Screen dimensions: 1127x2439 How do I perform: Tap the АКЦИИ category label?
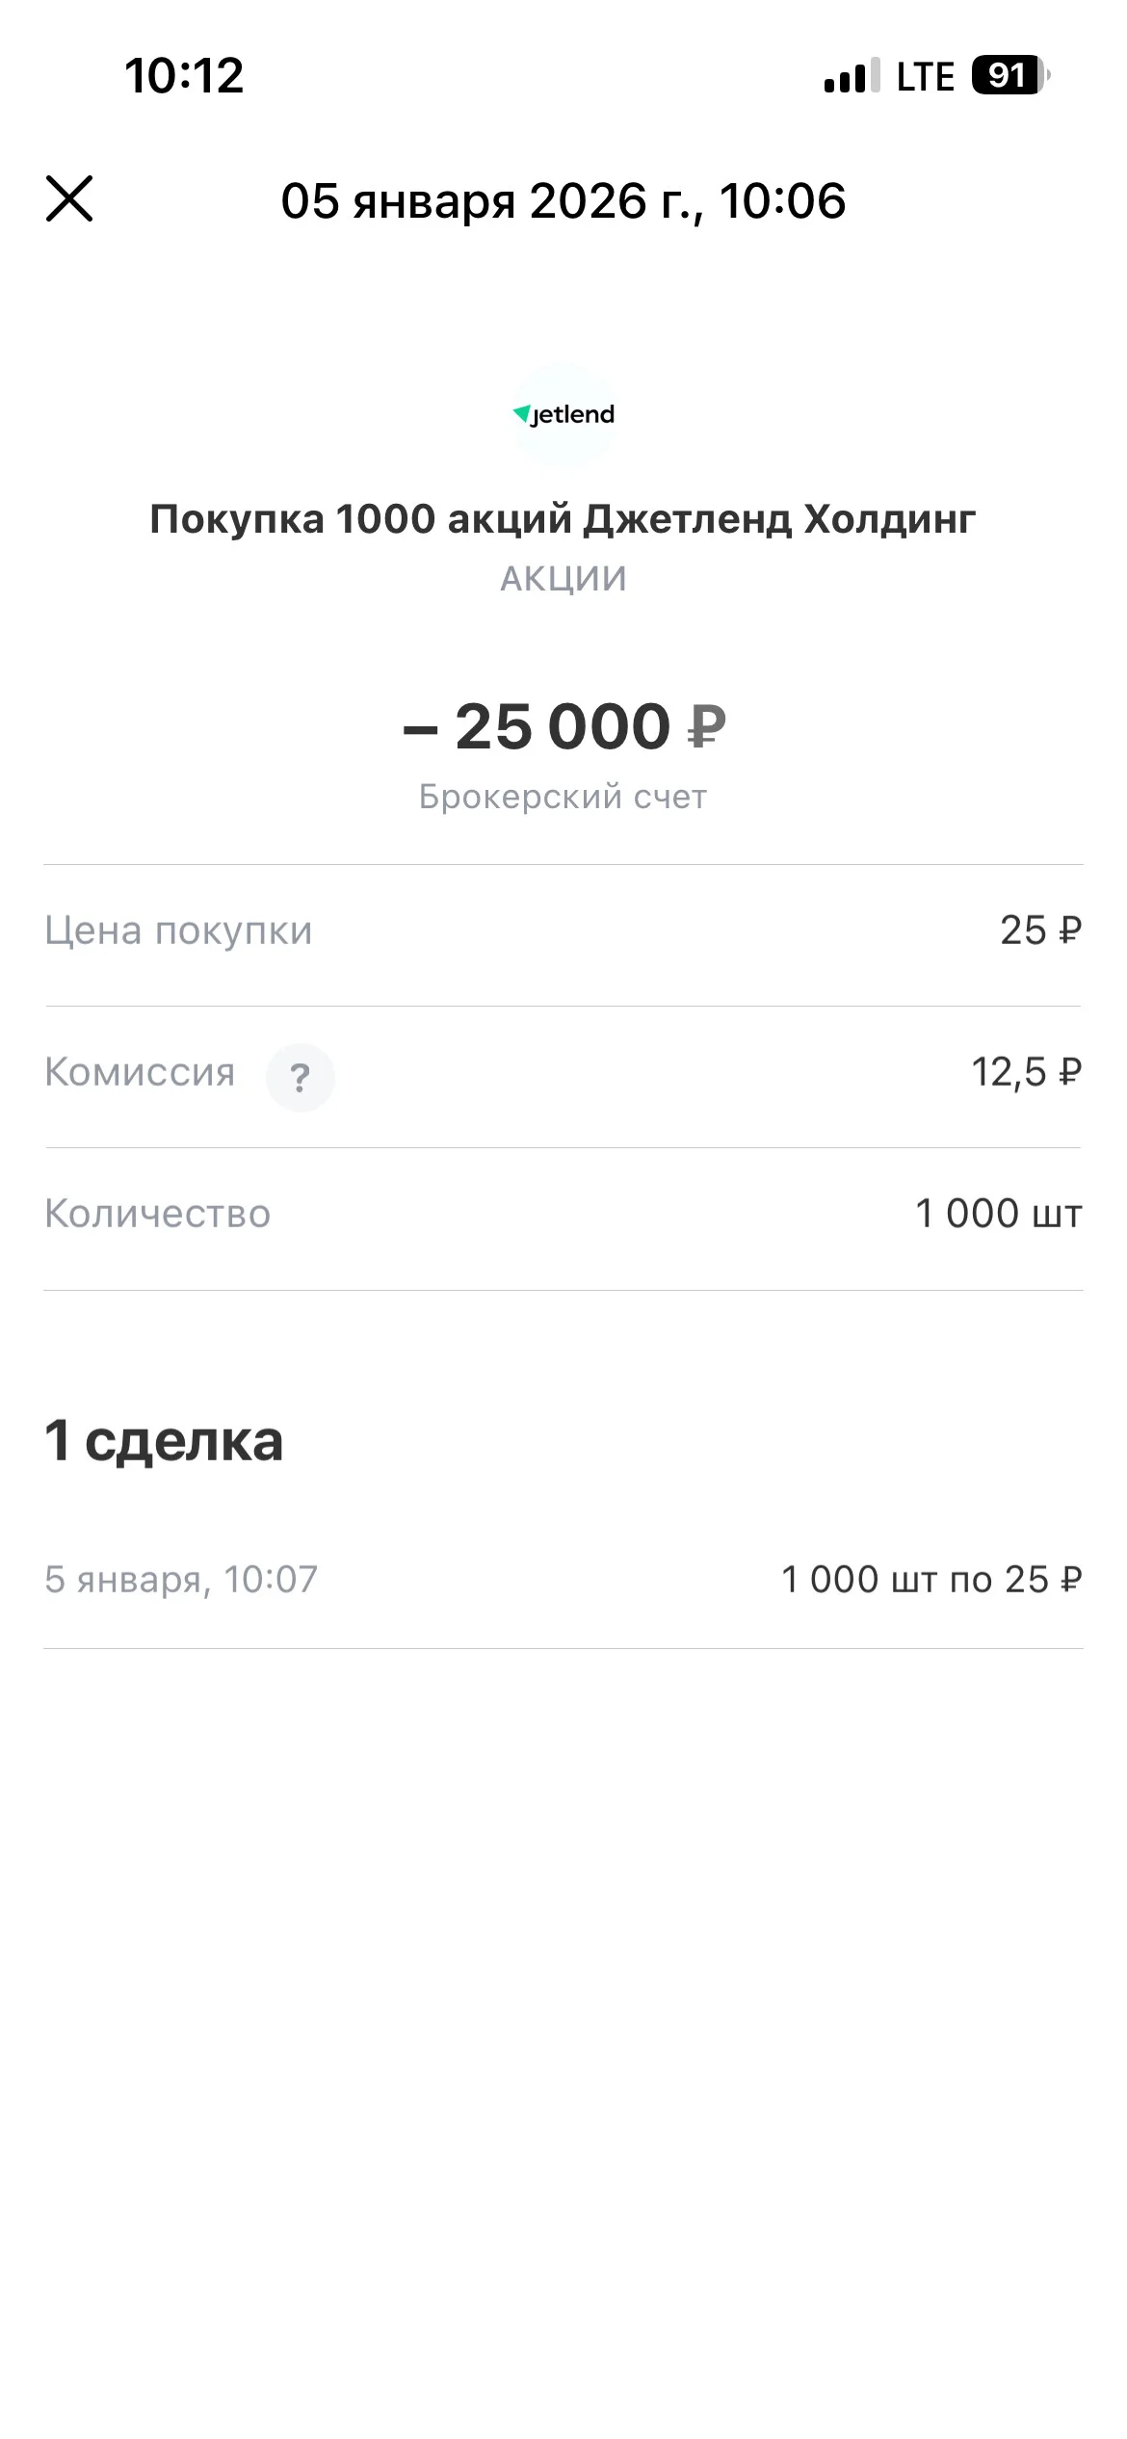pos(563,579)
